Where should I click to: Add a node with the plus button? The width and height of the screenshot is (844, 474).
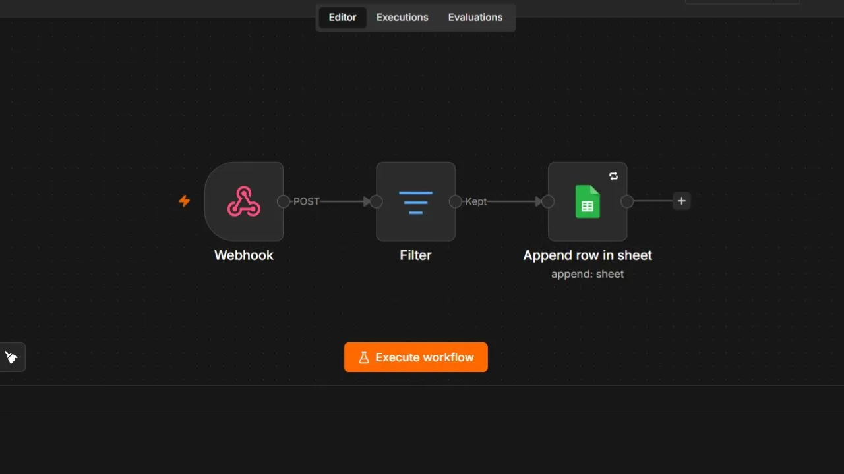(x=682, y=201)
